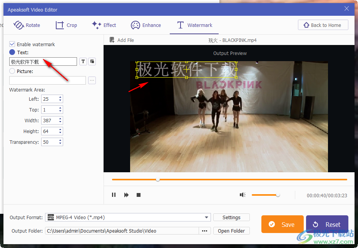The image size is (358, 248).
Task: Increase the Height value
Action: 60,129
